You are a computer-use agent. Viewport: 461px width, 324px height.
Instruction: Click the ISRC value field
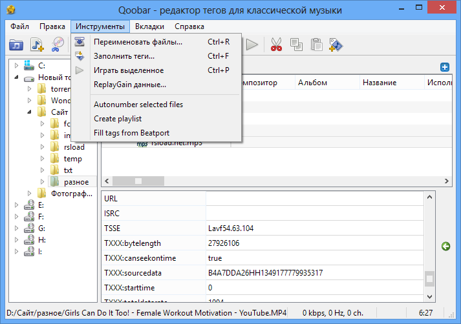pos(315,214)
